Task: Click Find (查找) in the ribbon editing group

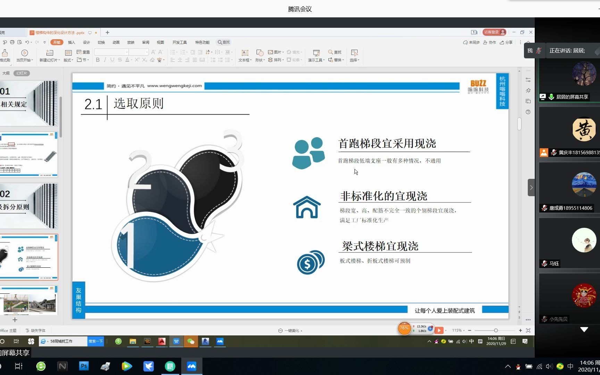Action: [335, 52]
